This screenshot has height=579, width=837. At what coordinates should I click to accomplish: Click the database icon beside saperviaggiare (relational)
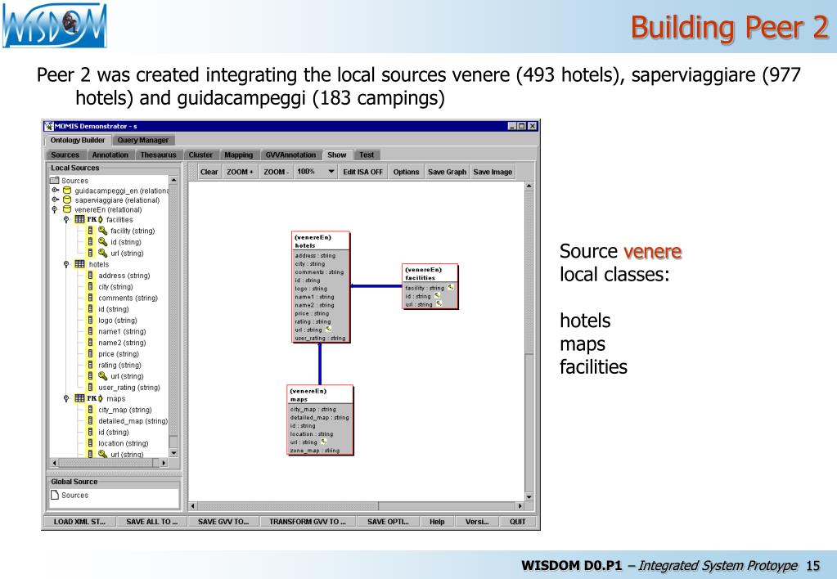(67, 200)
